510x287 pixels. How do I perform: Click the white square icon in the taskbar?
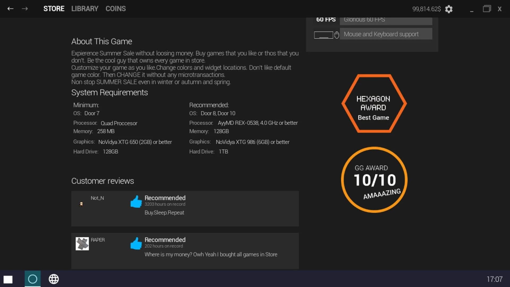pyautogui.click(x=8, y=279)
